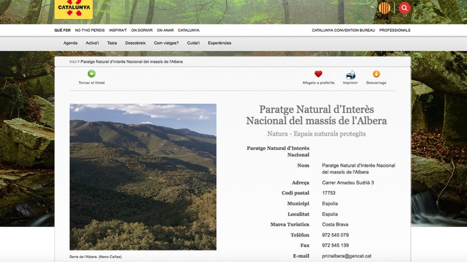Select the Tasta submenu item
The image size is (467, 262).
point(112,43)
